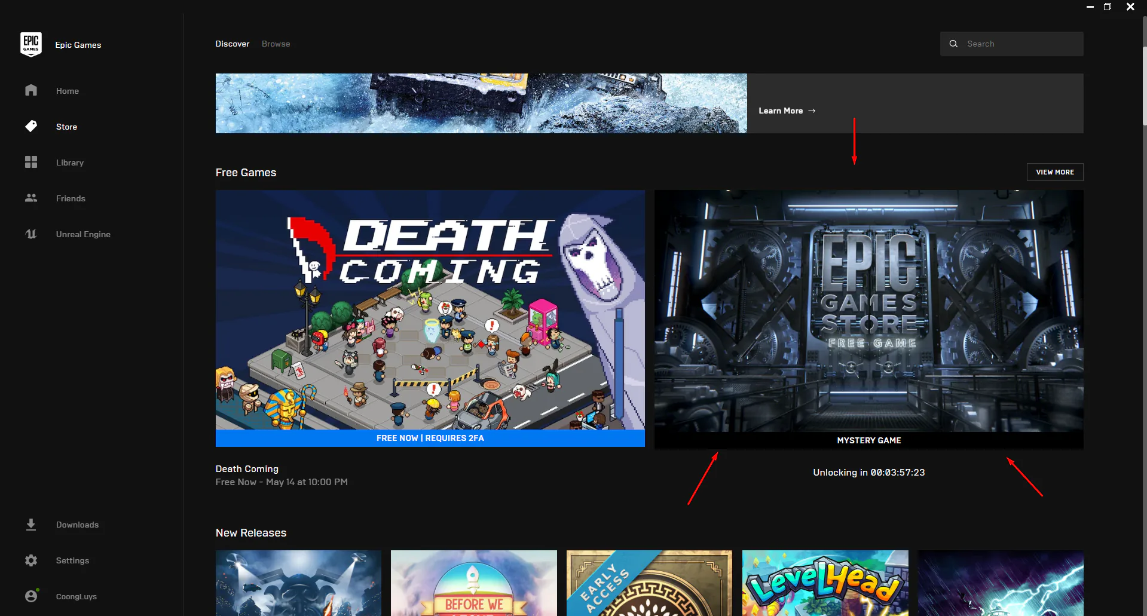The width and height of the screenshot is (1147, 616).
Task: Click the CoongLuys username text
Action: pyautogui.click(x=77, y=596)
